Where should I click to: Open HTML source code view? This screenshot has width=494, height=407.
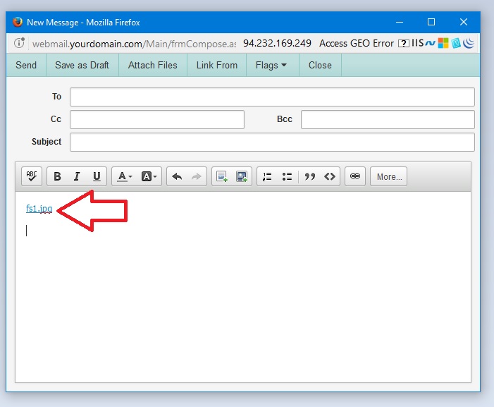[329, 176]
